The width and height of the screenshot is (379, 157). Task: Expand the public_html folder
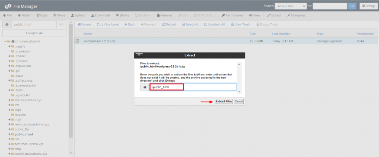click(9, 134)
